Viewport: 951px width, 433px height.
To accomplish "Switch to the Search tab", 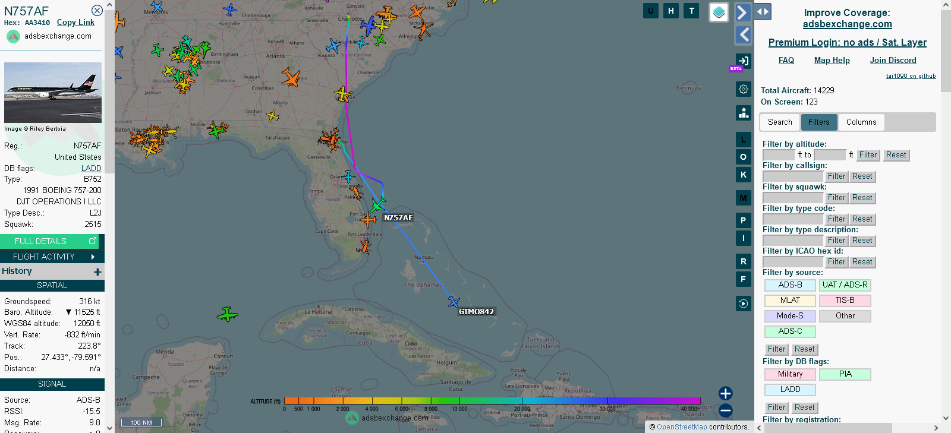I will [x=780, y=122].
